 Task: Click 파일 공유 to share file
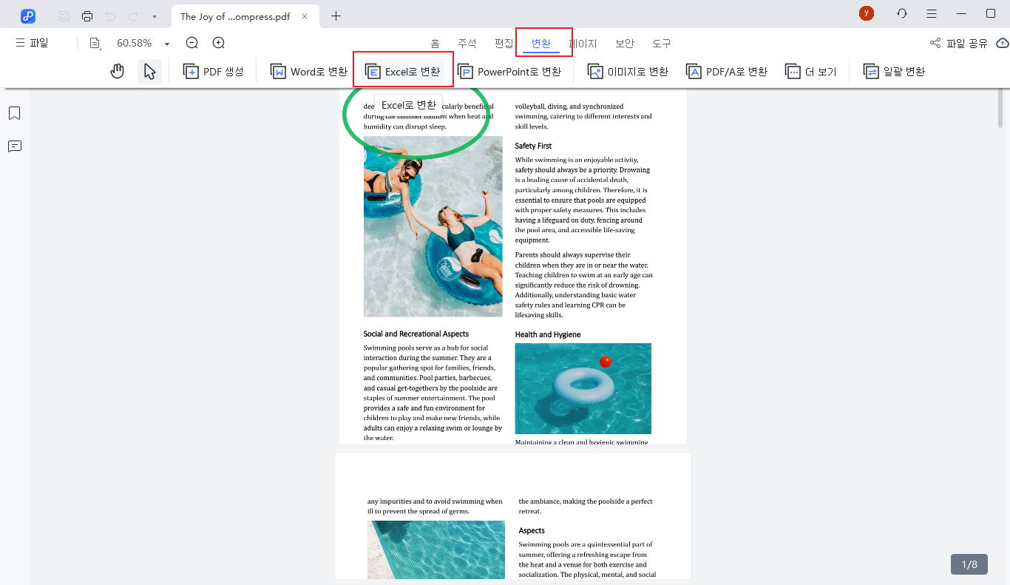(x=959, y=44)
